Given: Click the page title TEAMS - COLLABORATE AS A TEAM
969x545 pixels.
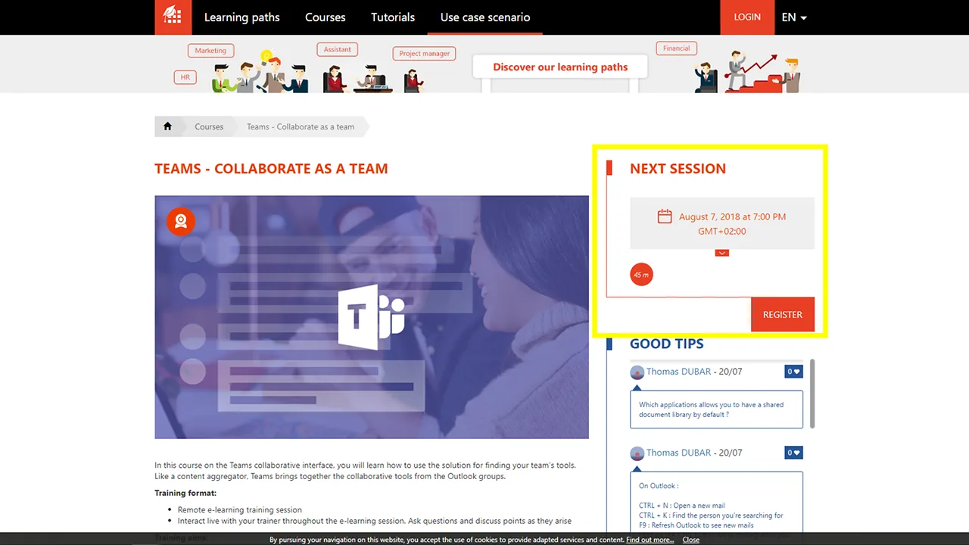Looking at the screenshot, I should click(271, 169).
